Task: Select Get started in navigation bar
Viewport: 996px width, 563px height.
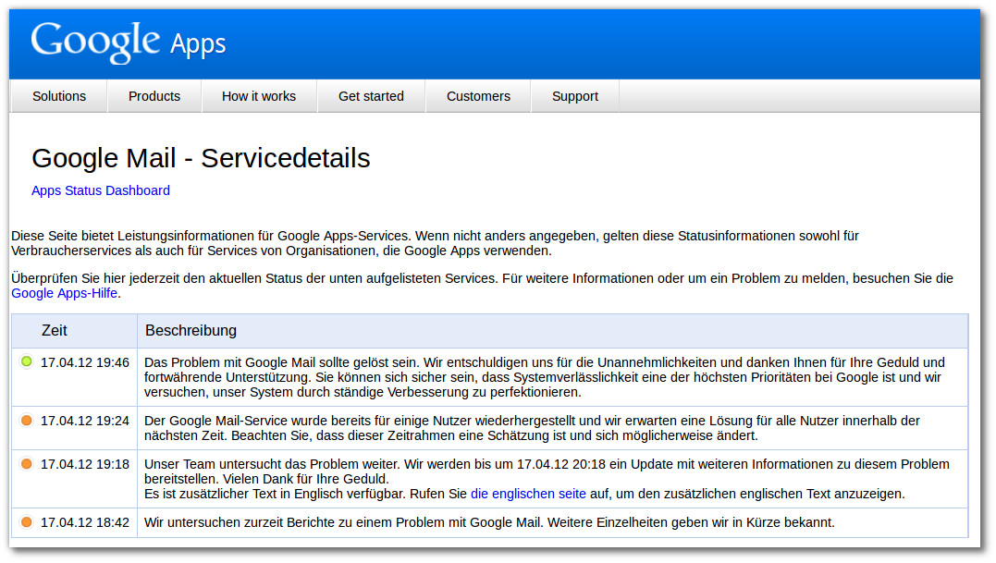Action: pos(371,96)
